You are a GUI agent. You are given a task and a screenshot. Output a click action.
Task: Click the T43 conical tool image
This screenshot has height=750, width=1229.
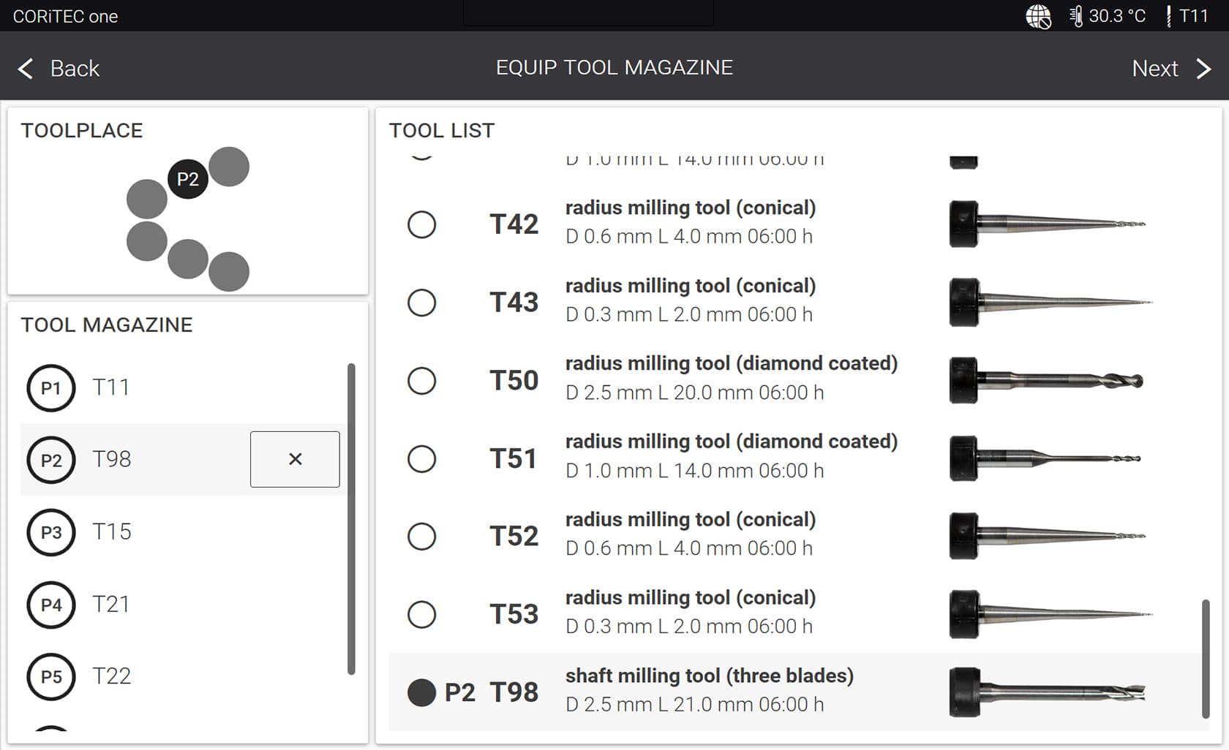(1050, 303)
